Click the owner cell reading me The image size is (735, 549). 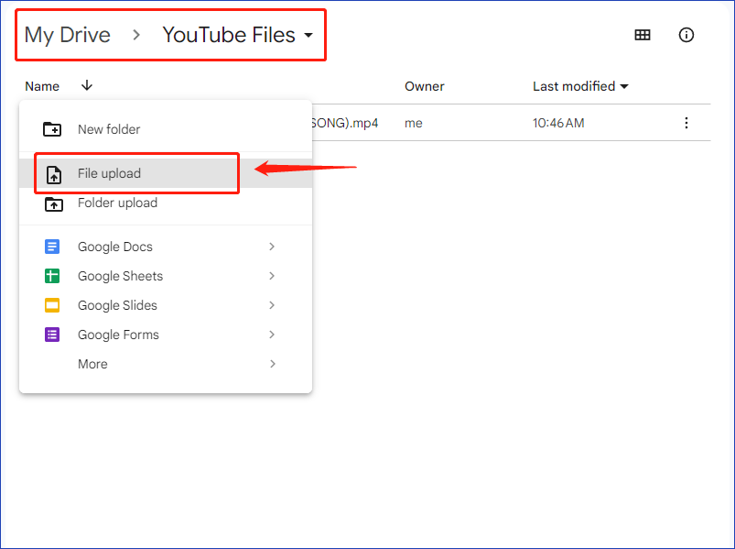point(414,123)
